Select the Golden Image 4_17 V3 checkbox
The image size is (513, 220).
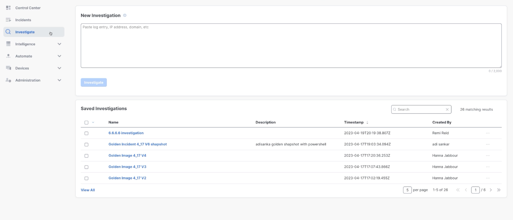click(86, 167)
